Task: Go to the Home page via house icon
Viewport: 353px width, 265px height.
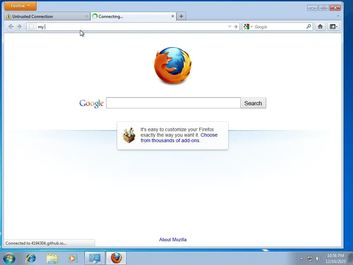Action: click(320, 27)
